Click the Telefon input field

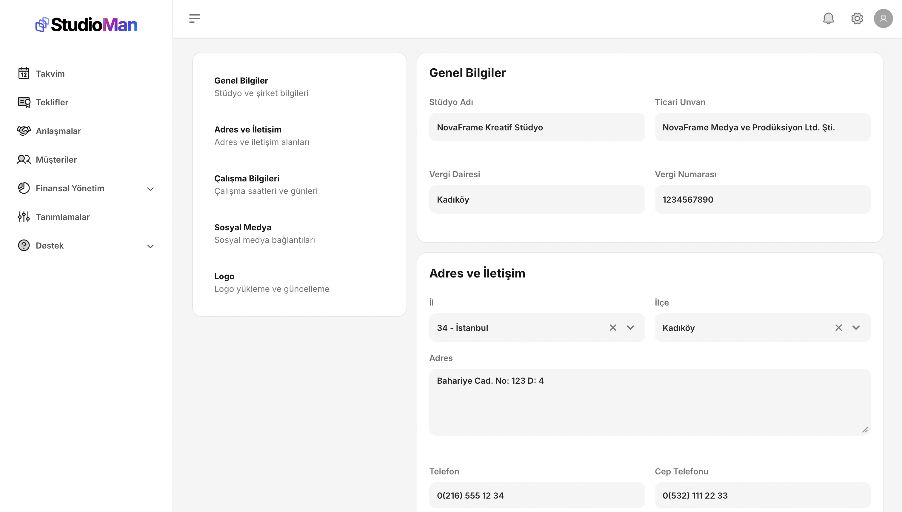(x=537, y=495)
